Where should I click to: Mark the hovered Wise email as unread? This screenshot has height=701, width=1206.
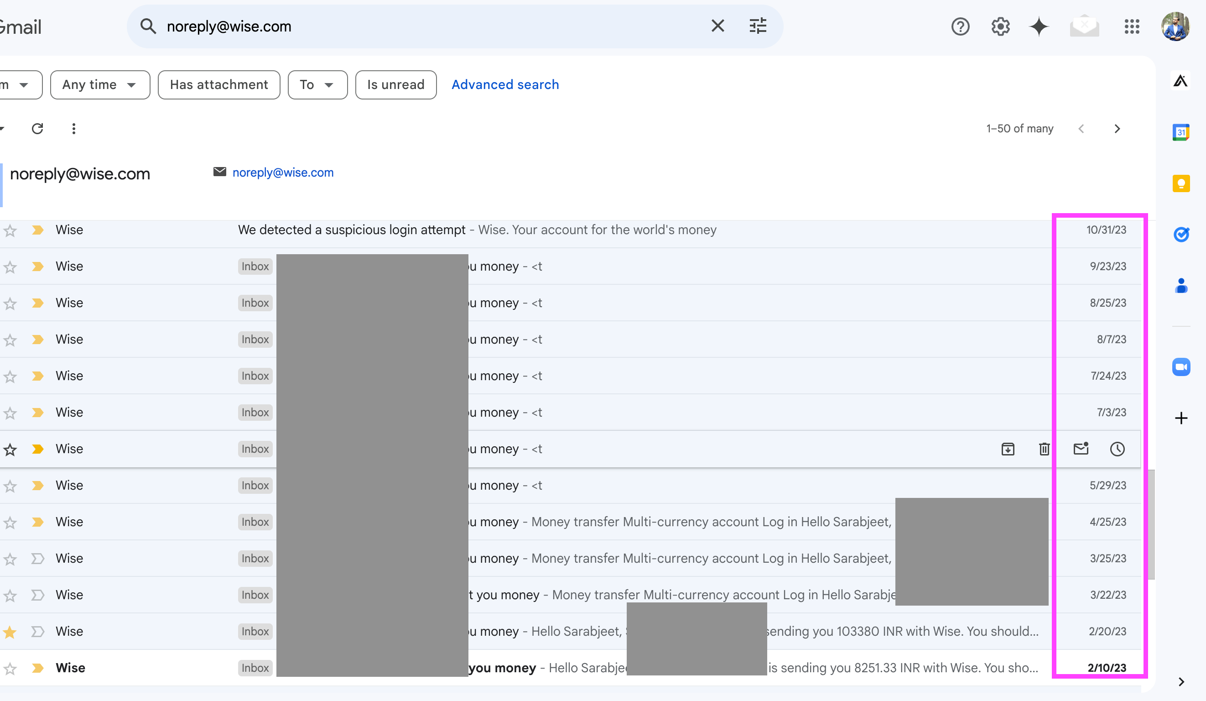(1081, 449)
